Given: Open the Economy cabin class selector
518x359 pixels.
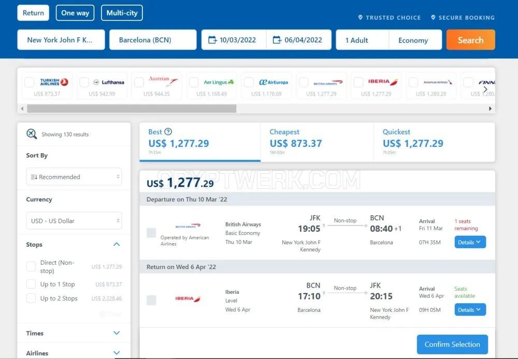Looking at the screenshot, I should [415, 40].
